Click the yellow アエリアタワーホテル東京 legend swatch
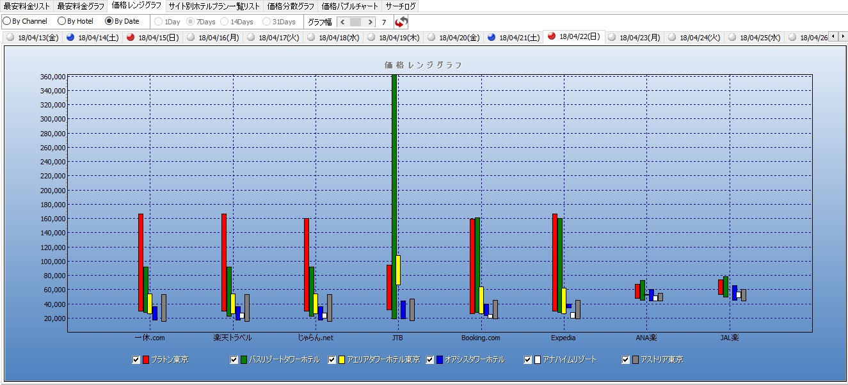 (342, 360)
